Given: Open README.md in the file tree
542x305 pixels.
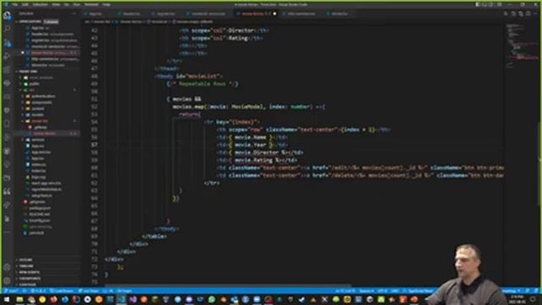Looking at the screenshot, I should coord(39,214).
